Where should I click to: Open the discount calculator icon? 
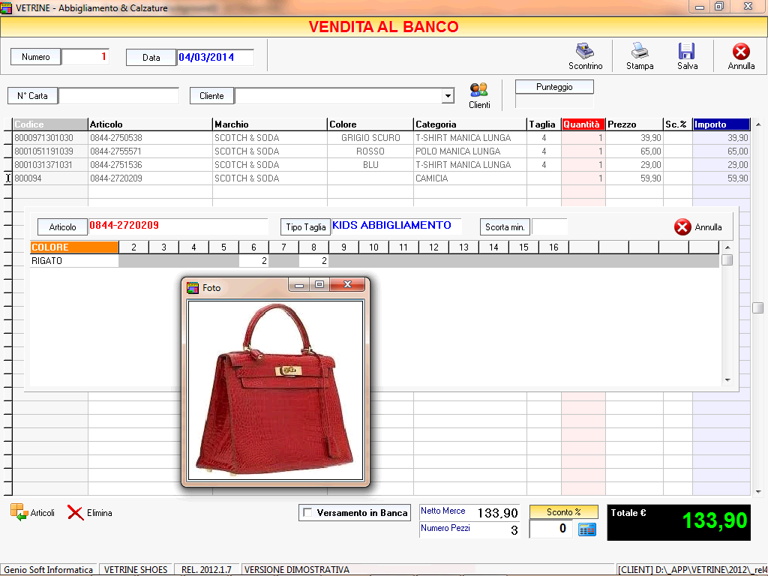tap(587, 529)
